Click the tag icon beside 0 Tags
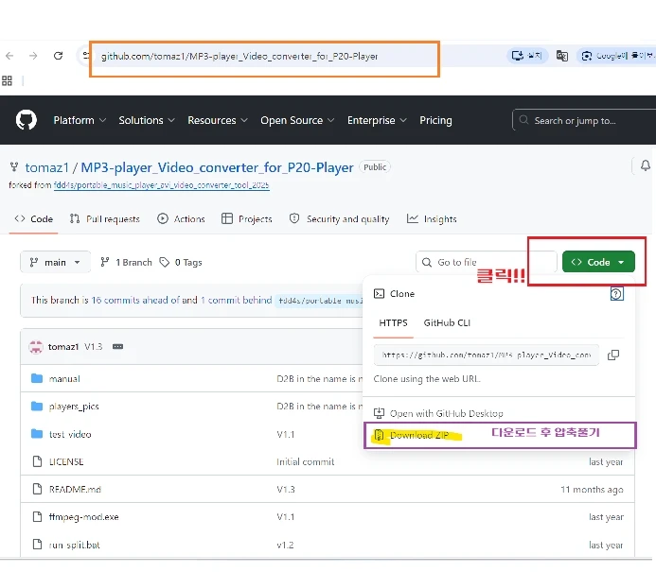The width and height of the screenshot is (656, 572). click(165, 263)
